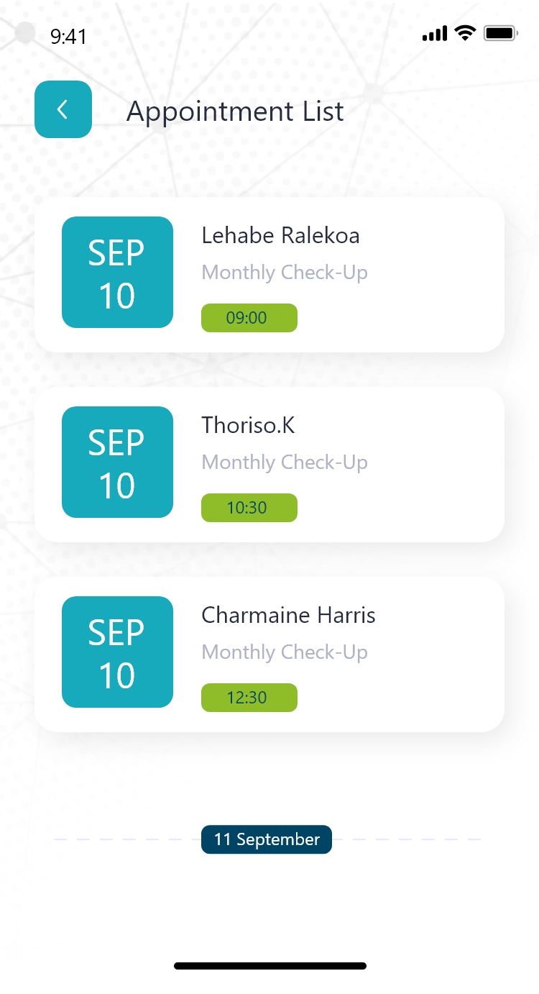
Task: Open the Thoriso.K appointment name
Action: (248, 425)
